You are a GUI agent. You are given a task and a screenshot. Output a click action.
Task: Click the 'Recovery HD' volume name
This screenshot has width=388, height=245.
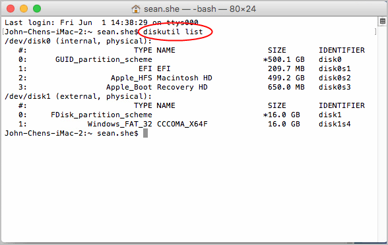point(182,87)
